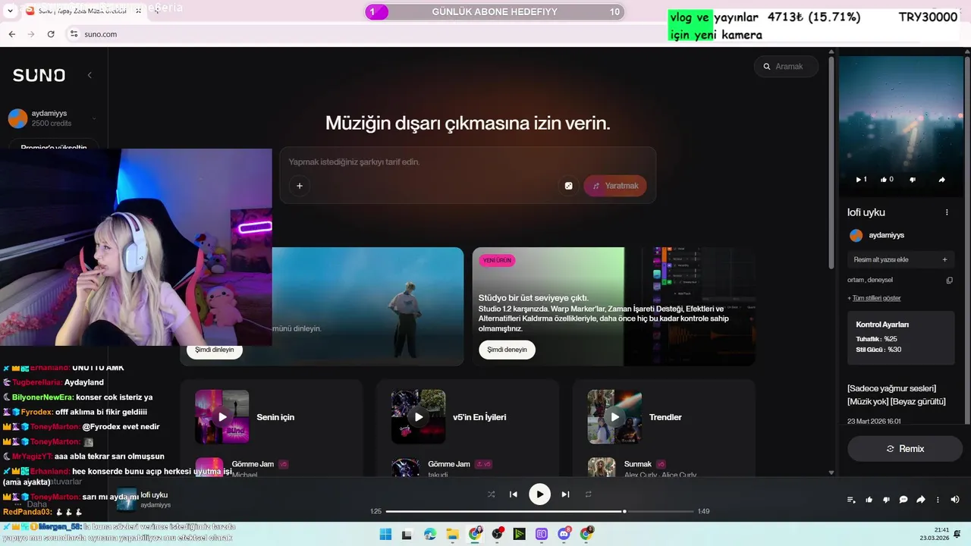
Task: Open Microsoft Edge from the taskbar
Action: coord(430,534)
